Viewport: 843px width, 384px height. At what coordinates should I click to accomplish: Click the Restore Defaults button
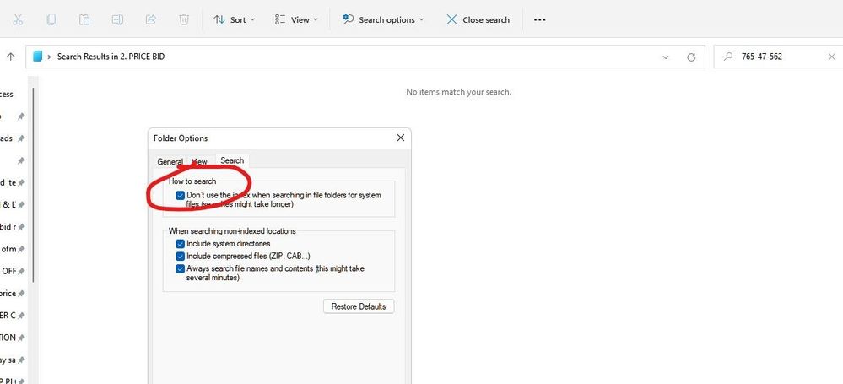click(359, 306)
